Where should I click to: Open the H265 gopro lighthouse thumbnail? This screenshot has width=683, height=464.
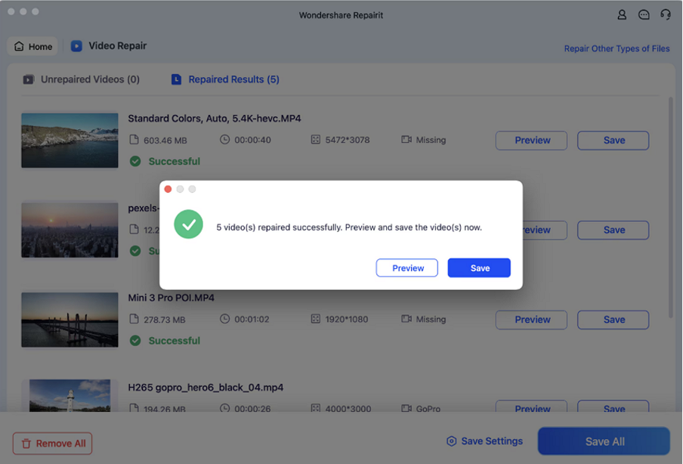[70, 395]
